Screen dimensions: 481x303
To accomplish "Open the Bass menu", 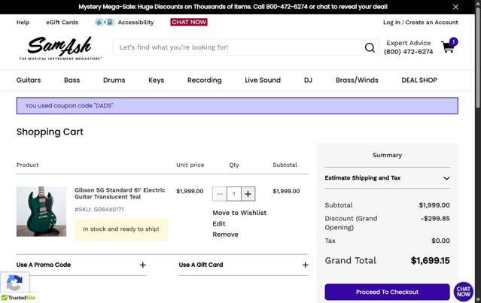I will click(72, 80).
